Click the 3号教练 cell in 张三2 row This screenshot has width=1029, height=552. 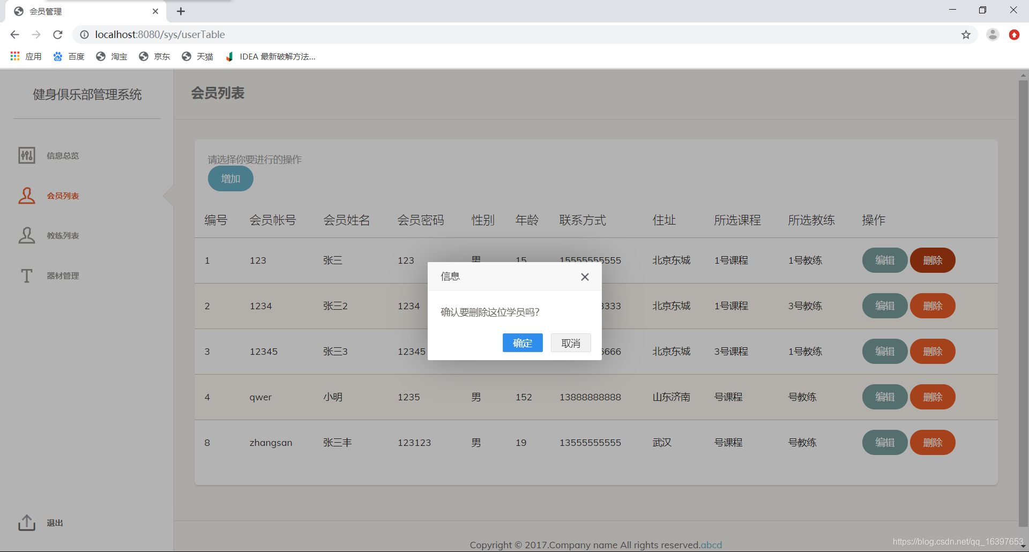805,306
